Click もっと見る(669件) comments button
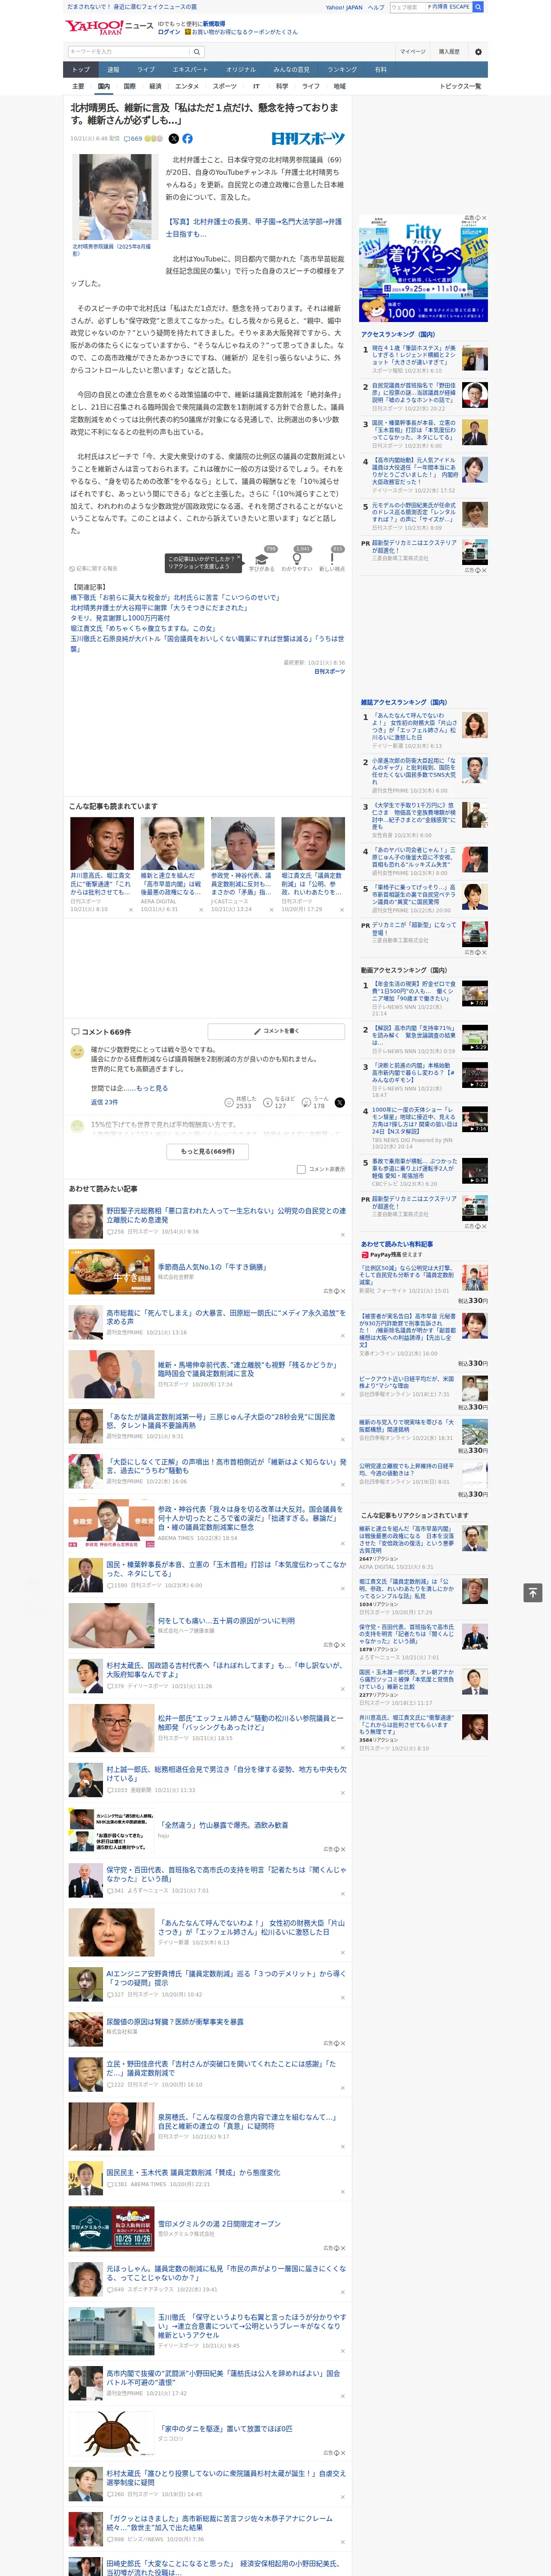The image size is (551, 2576). pyautogui.click(x=208, y=1151)
